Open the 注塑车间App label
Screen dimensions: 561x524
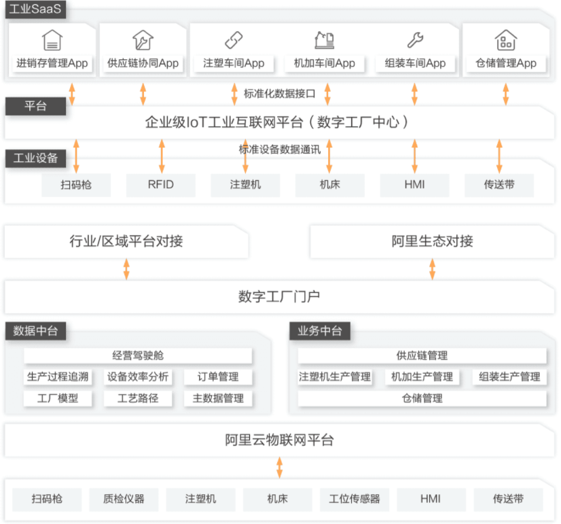pos(234,63)
